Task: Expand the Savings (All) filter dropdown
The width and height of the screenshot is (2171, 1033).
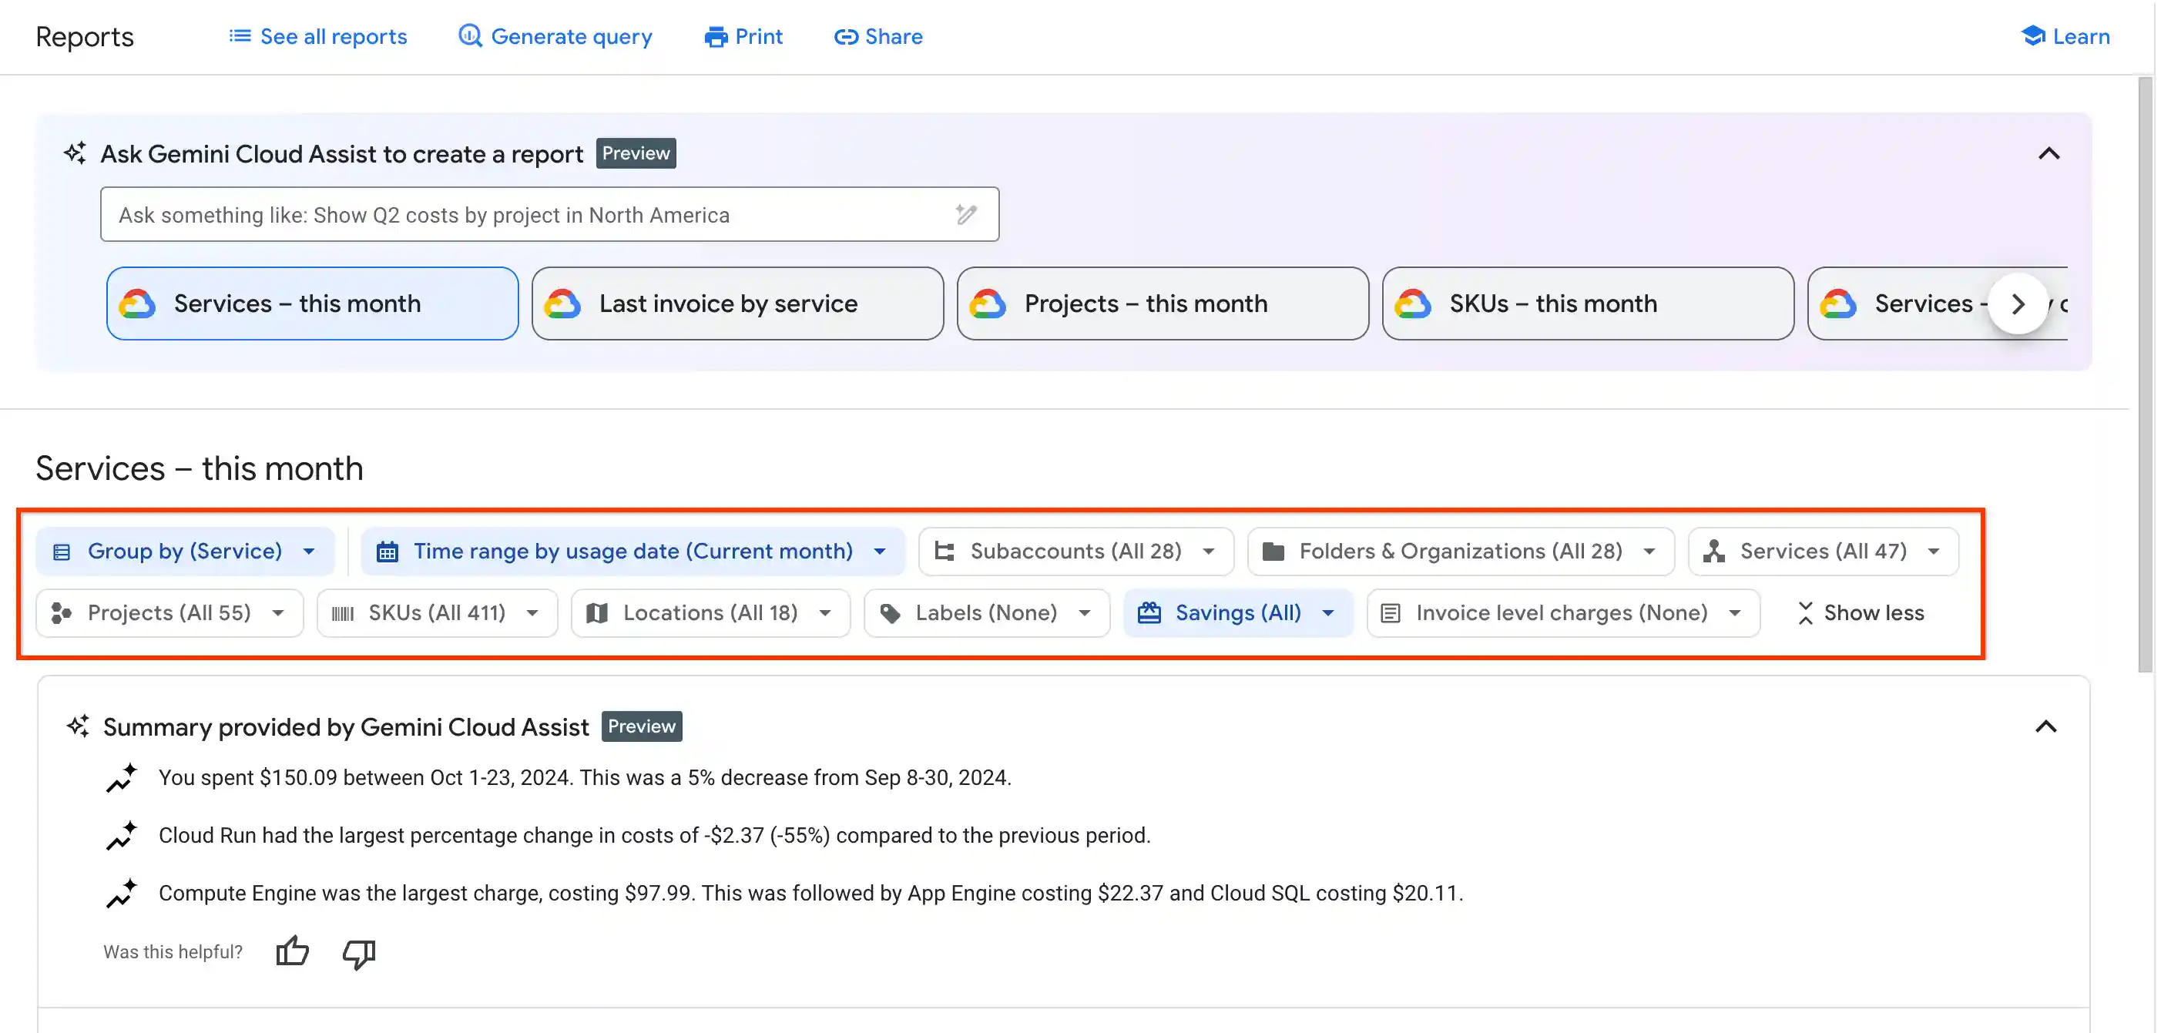Action: pyautogui.click(x=1327, y=612)
